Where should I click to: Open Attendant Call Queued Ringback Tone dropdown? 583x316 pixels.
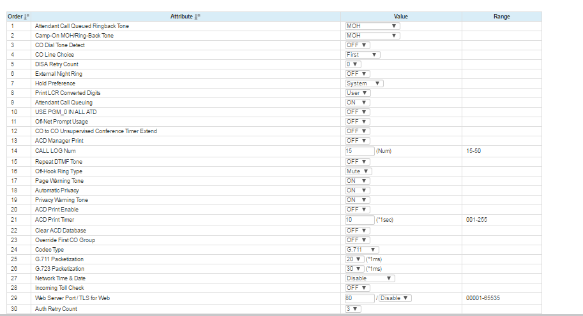(x=372, y=26)
